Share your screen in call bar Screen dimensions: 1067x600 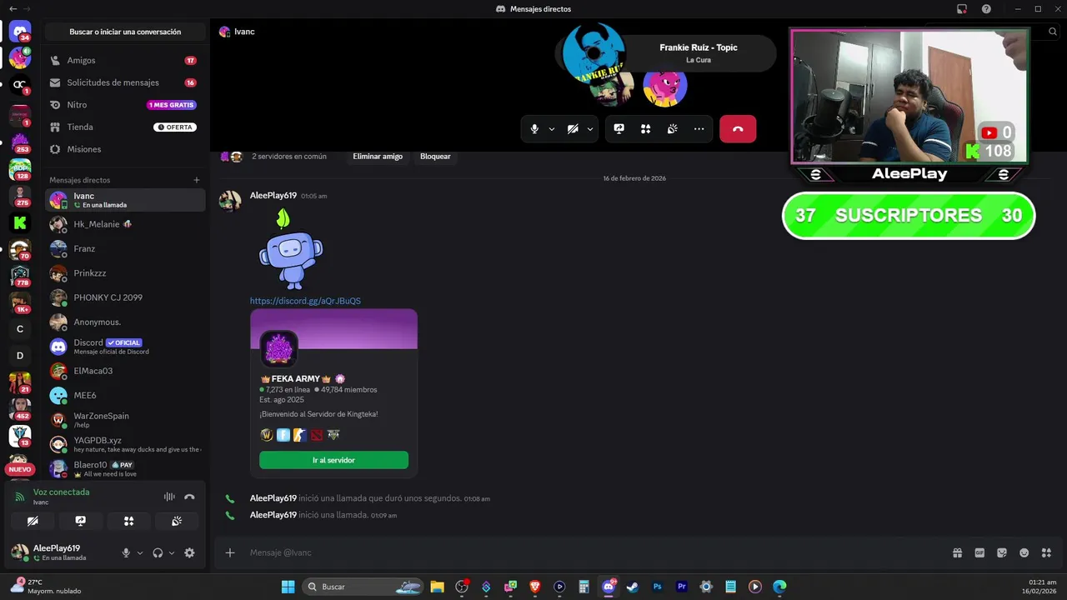coord(619,129)
